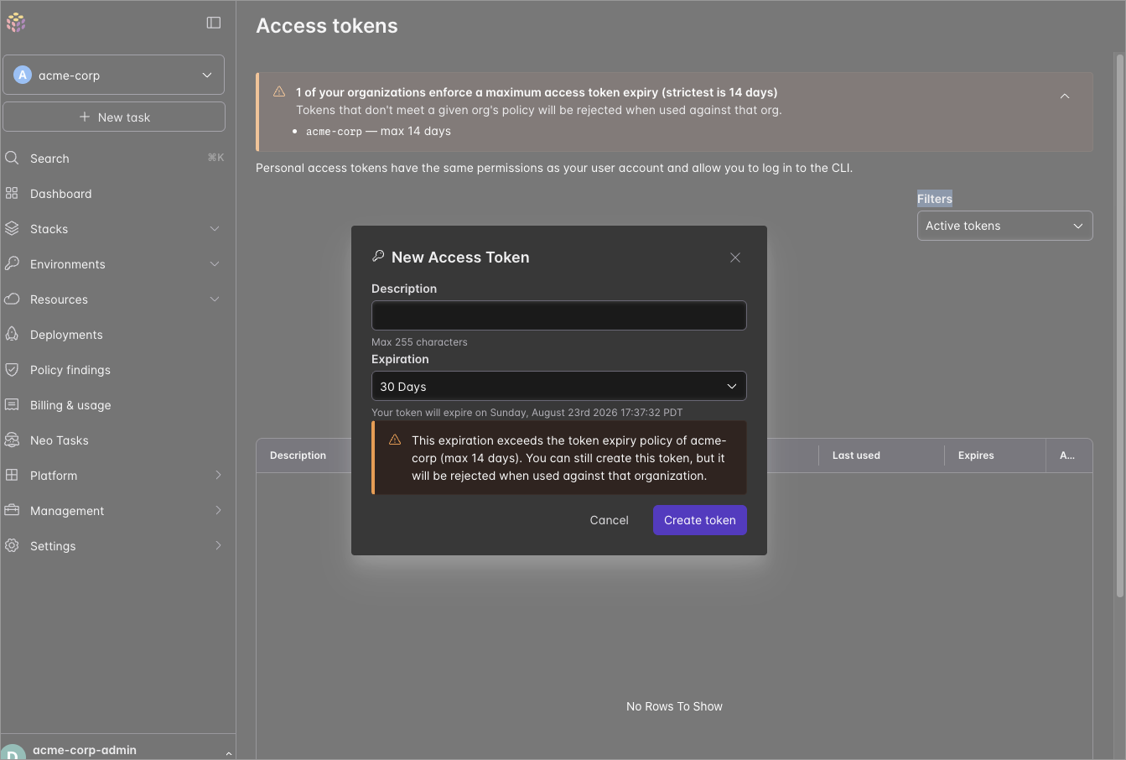
Task: Expand the Resources menu chevron
Action: [215, 299]
